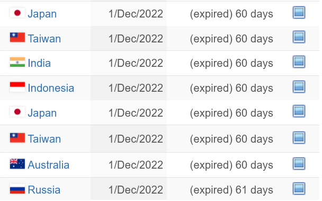Open screenshot icon for Japan row below Indonesia
322x201 pixels.
pyautogui.click(x=299, y=111)
